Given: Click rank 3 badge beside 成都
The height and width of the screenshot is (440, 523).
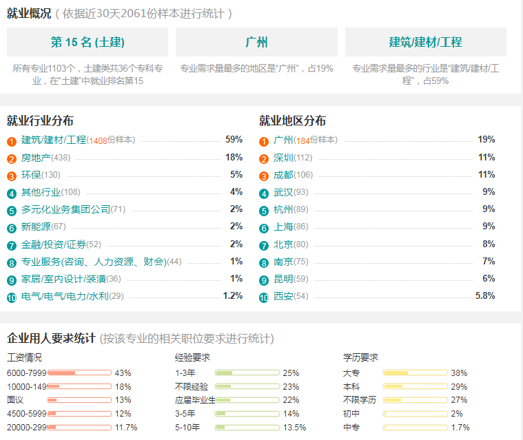Looking at the screenshot, I should (264, 176).
